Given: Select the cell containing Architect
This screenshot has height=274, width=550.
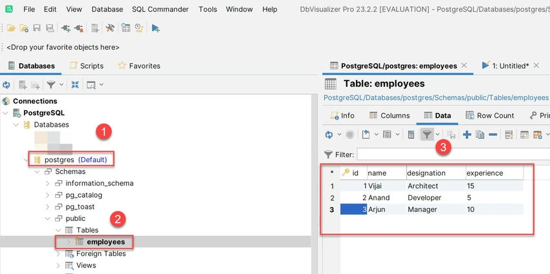Looking at the screenshot, I should (435, 186).
